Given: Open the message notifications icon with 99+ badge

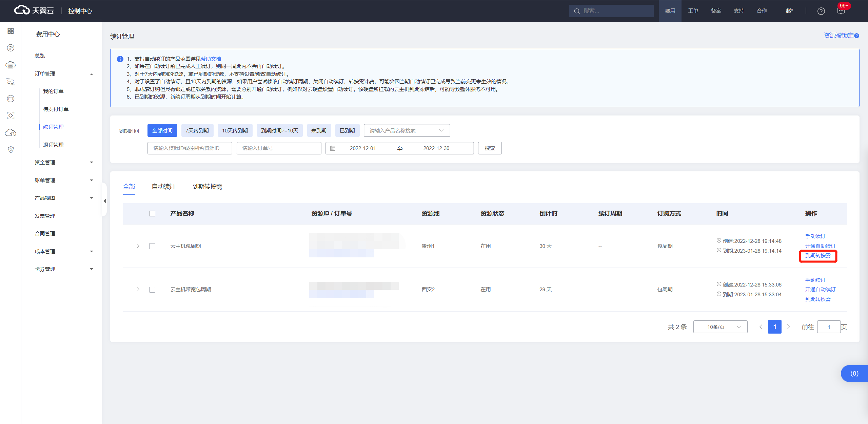Looking at the screenshot, I should tap(841, 11).
